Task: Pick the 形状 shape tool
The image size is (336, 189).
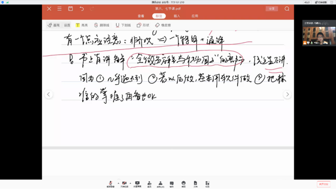Action: tap(143, 25)
